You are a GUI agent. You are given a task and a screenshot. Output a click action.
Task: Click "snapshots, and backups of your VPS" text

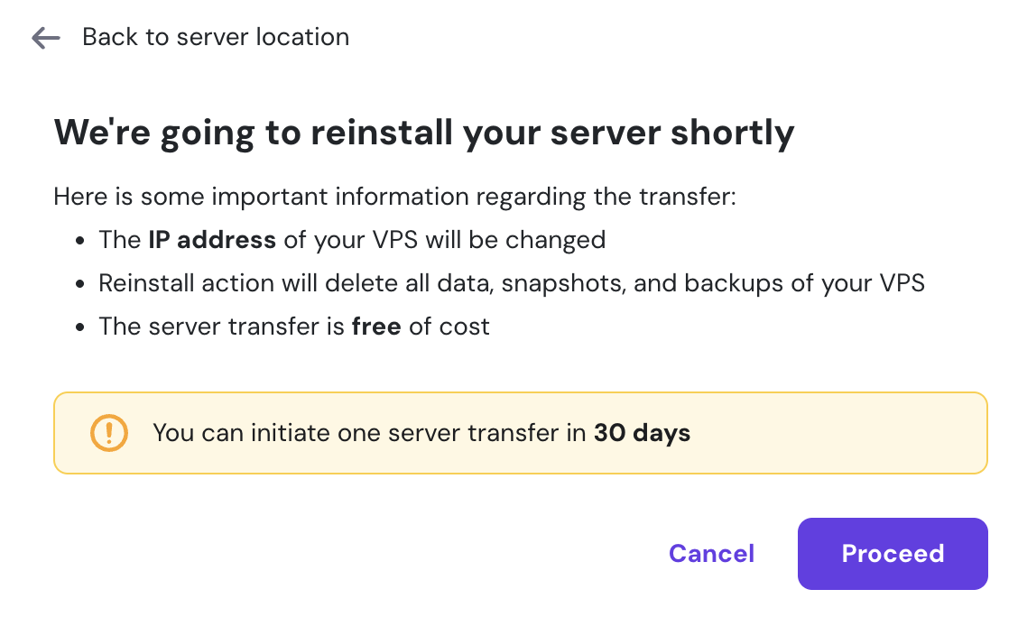(x=713, y=283)
